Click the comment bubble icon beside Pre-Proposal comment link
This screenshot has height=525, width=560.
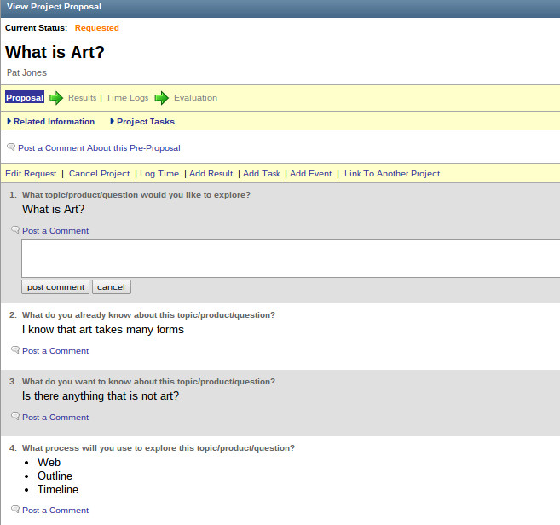tap(11, 147)
